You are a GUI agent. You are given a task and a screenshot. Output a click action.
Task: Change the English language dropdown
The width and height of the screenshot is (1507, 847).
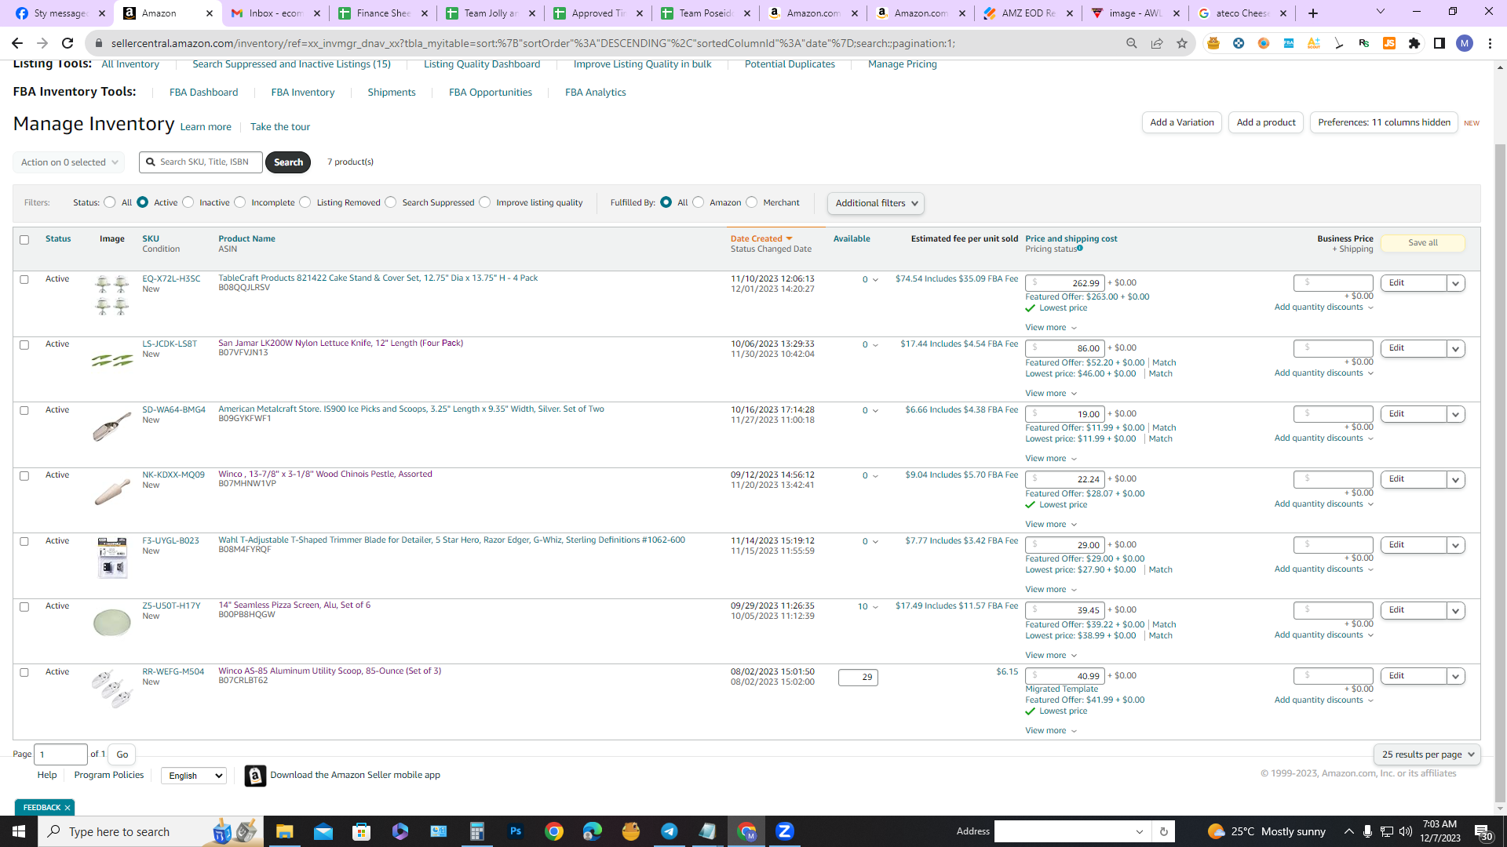(194, 776)
